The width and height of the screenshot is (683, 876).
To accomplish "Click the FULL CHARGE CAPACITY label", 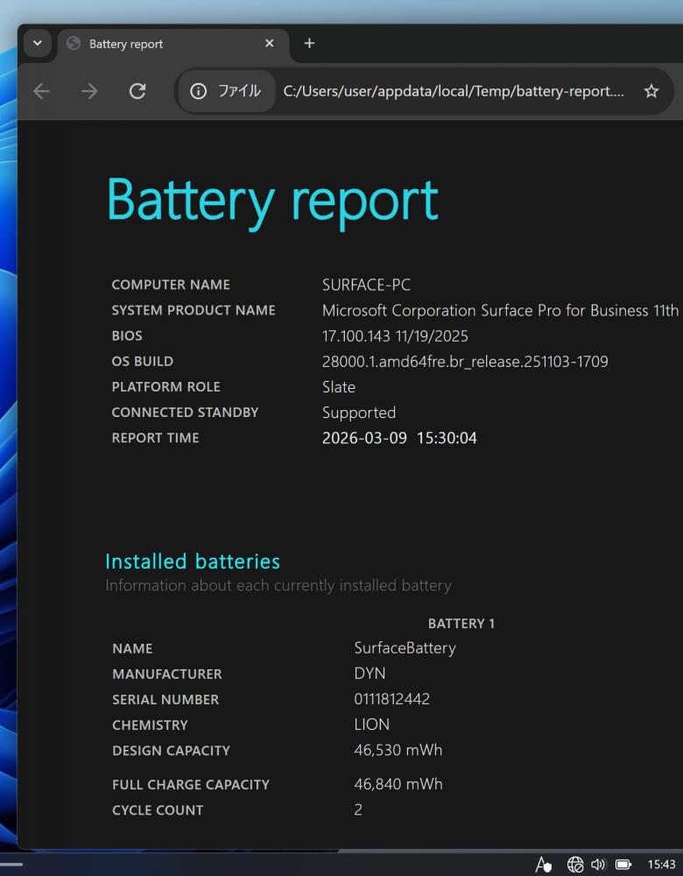I will pos(190,784).
